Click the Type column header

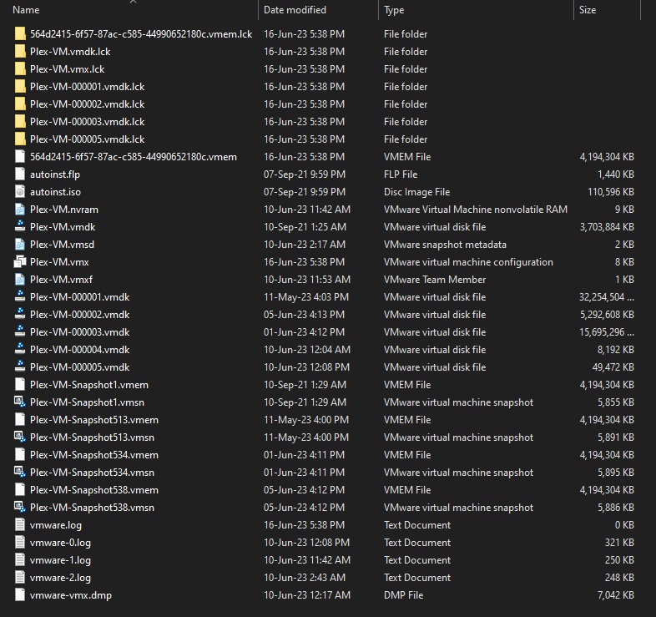pos(394,10)
